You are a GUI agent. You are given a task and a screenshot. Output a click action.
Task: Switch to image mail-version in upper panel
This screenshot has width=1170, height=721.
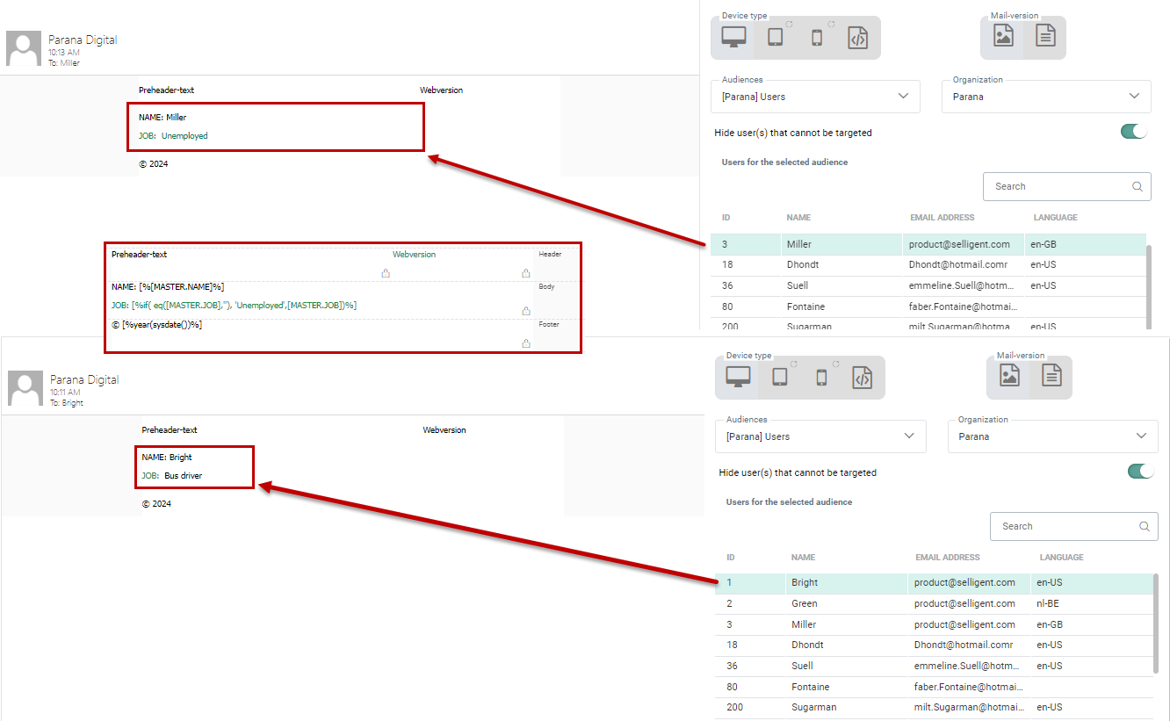1003,36
